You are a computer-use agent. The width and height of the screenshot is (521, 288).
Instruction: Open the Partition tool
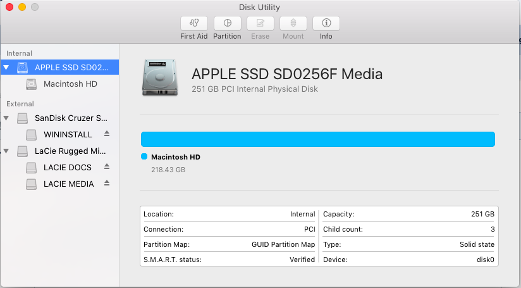[x=227, y=23]
